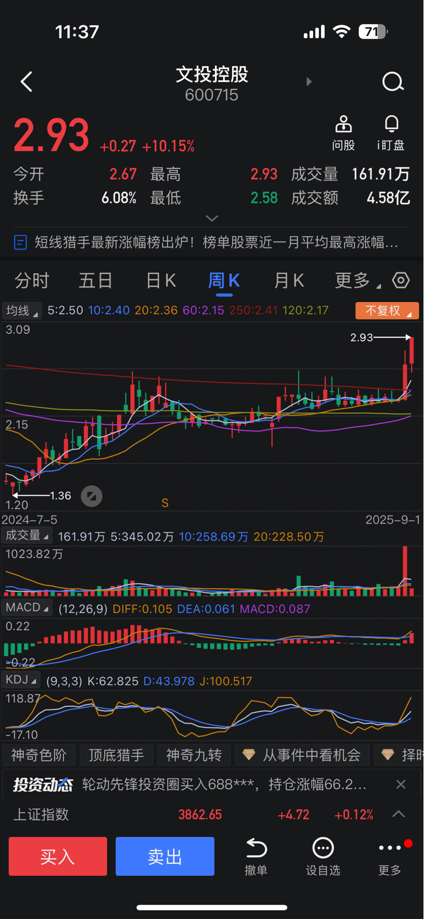Tap the 3862.65 index value
The height and width of the screenshot is (919, 424).
[x=200, y=815]
